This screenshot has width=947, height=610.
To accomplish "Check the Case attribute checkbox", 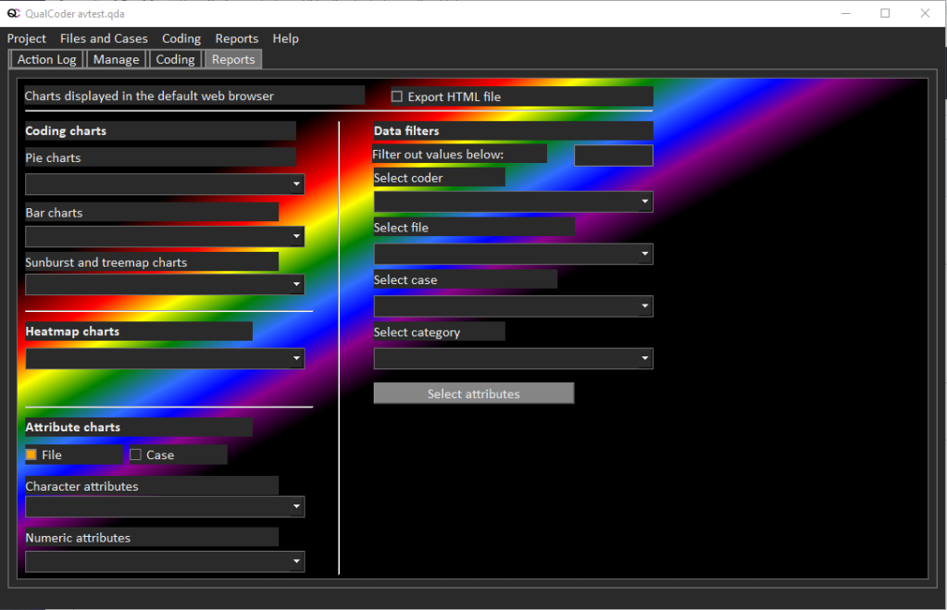I will (x=135, y=454).
